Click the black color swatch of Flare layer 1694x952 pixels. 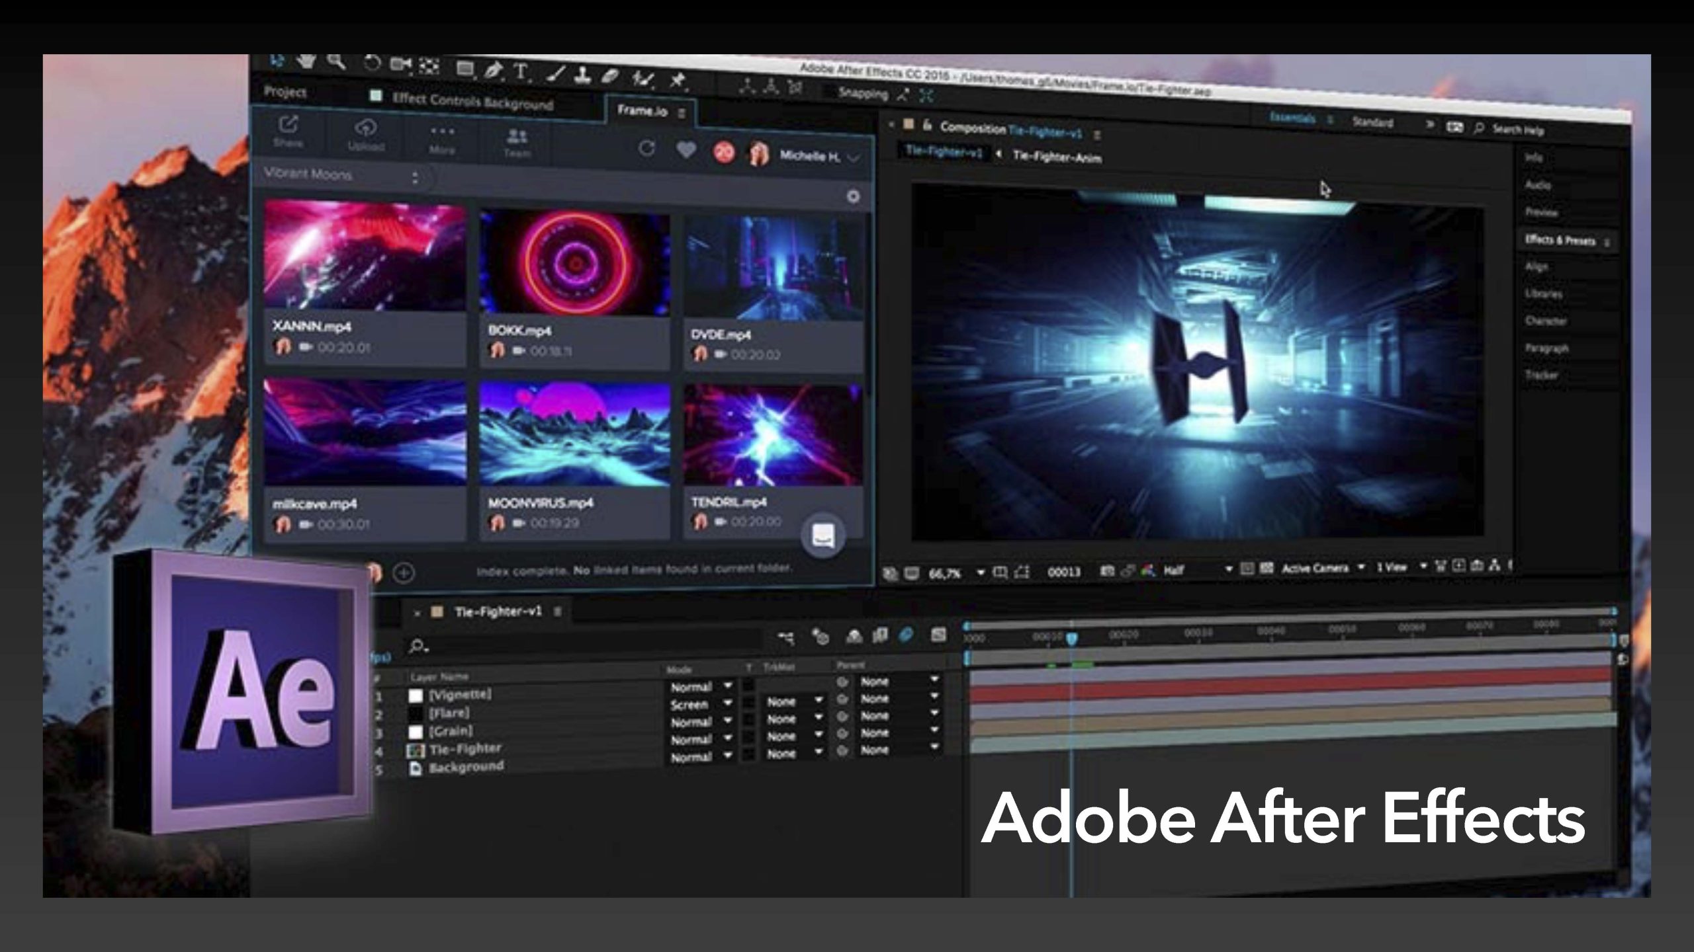tap(416, 714)
